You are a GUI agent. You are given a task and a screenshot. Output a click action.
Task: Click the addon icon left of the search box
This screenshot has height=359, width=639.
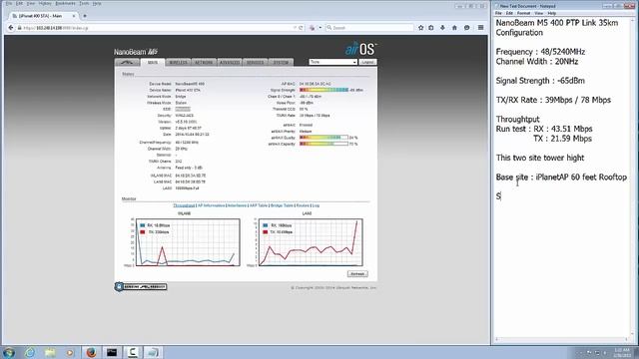pos(313,28)
